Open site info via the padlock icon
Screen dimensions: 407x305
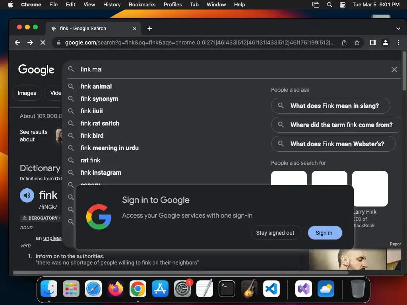point(59,42)
